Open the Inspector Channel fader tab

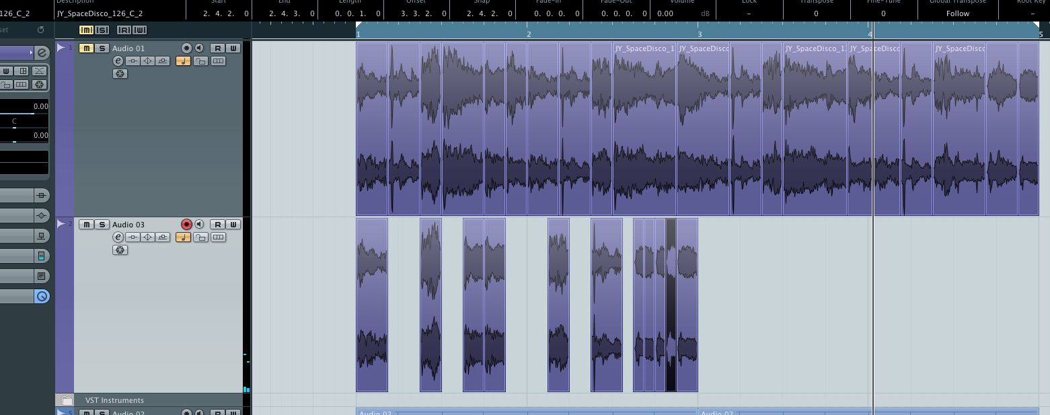[41, 256]
